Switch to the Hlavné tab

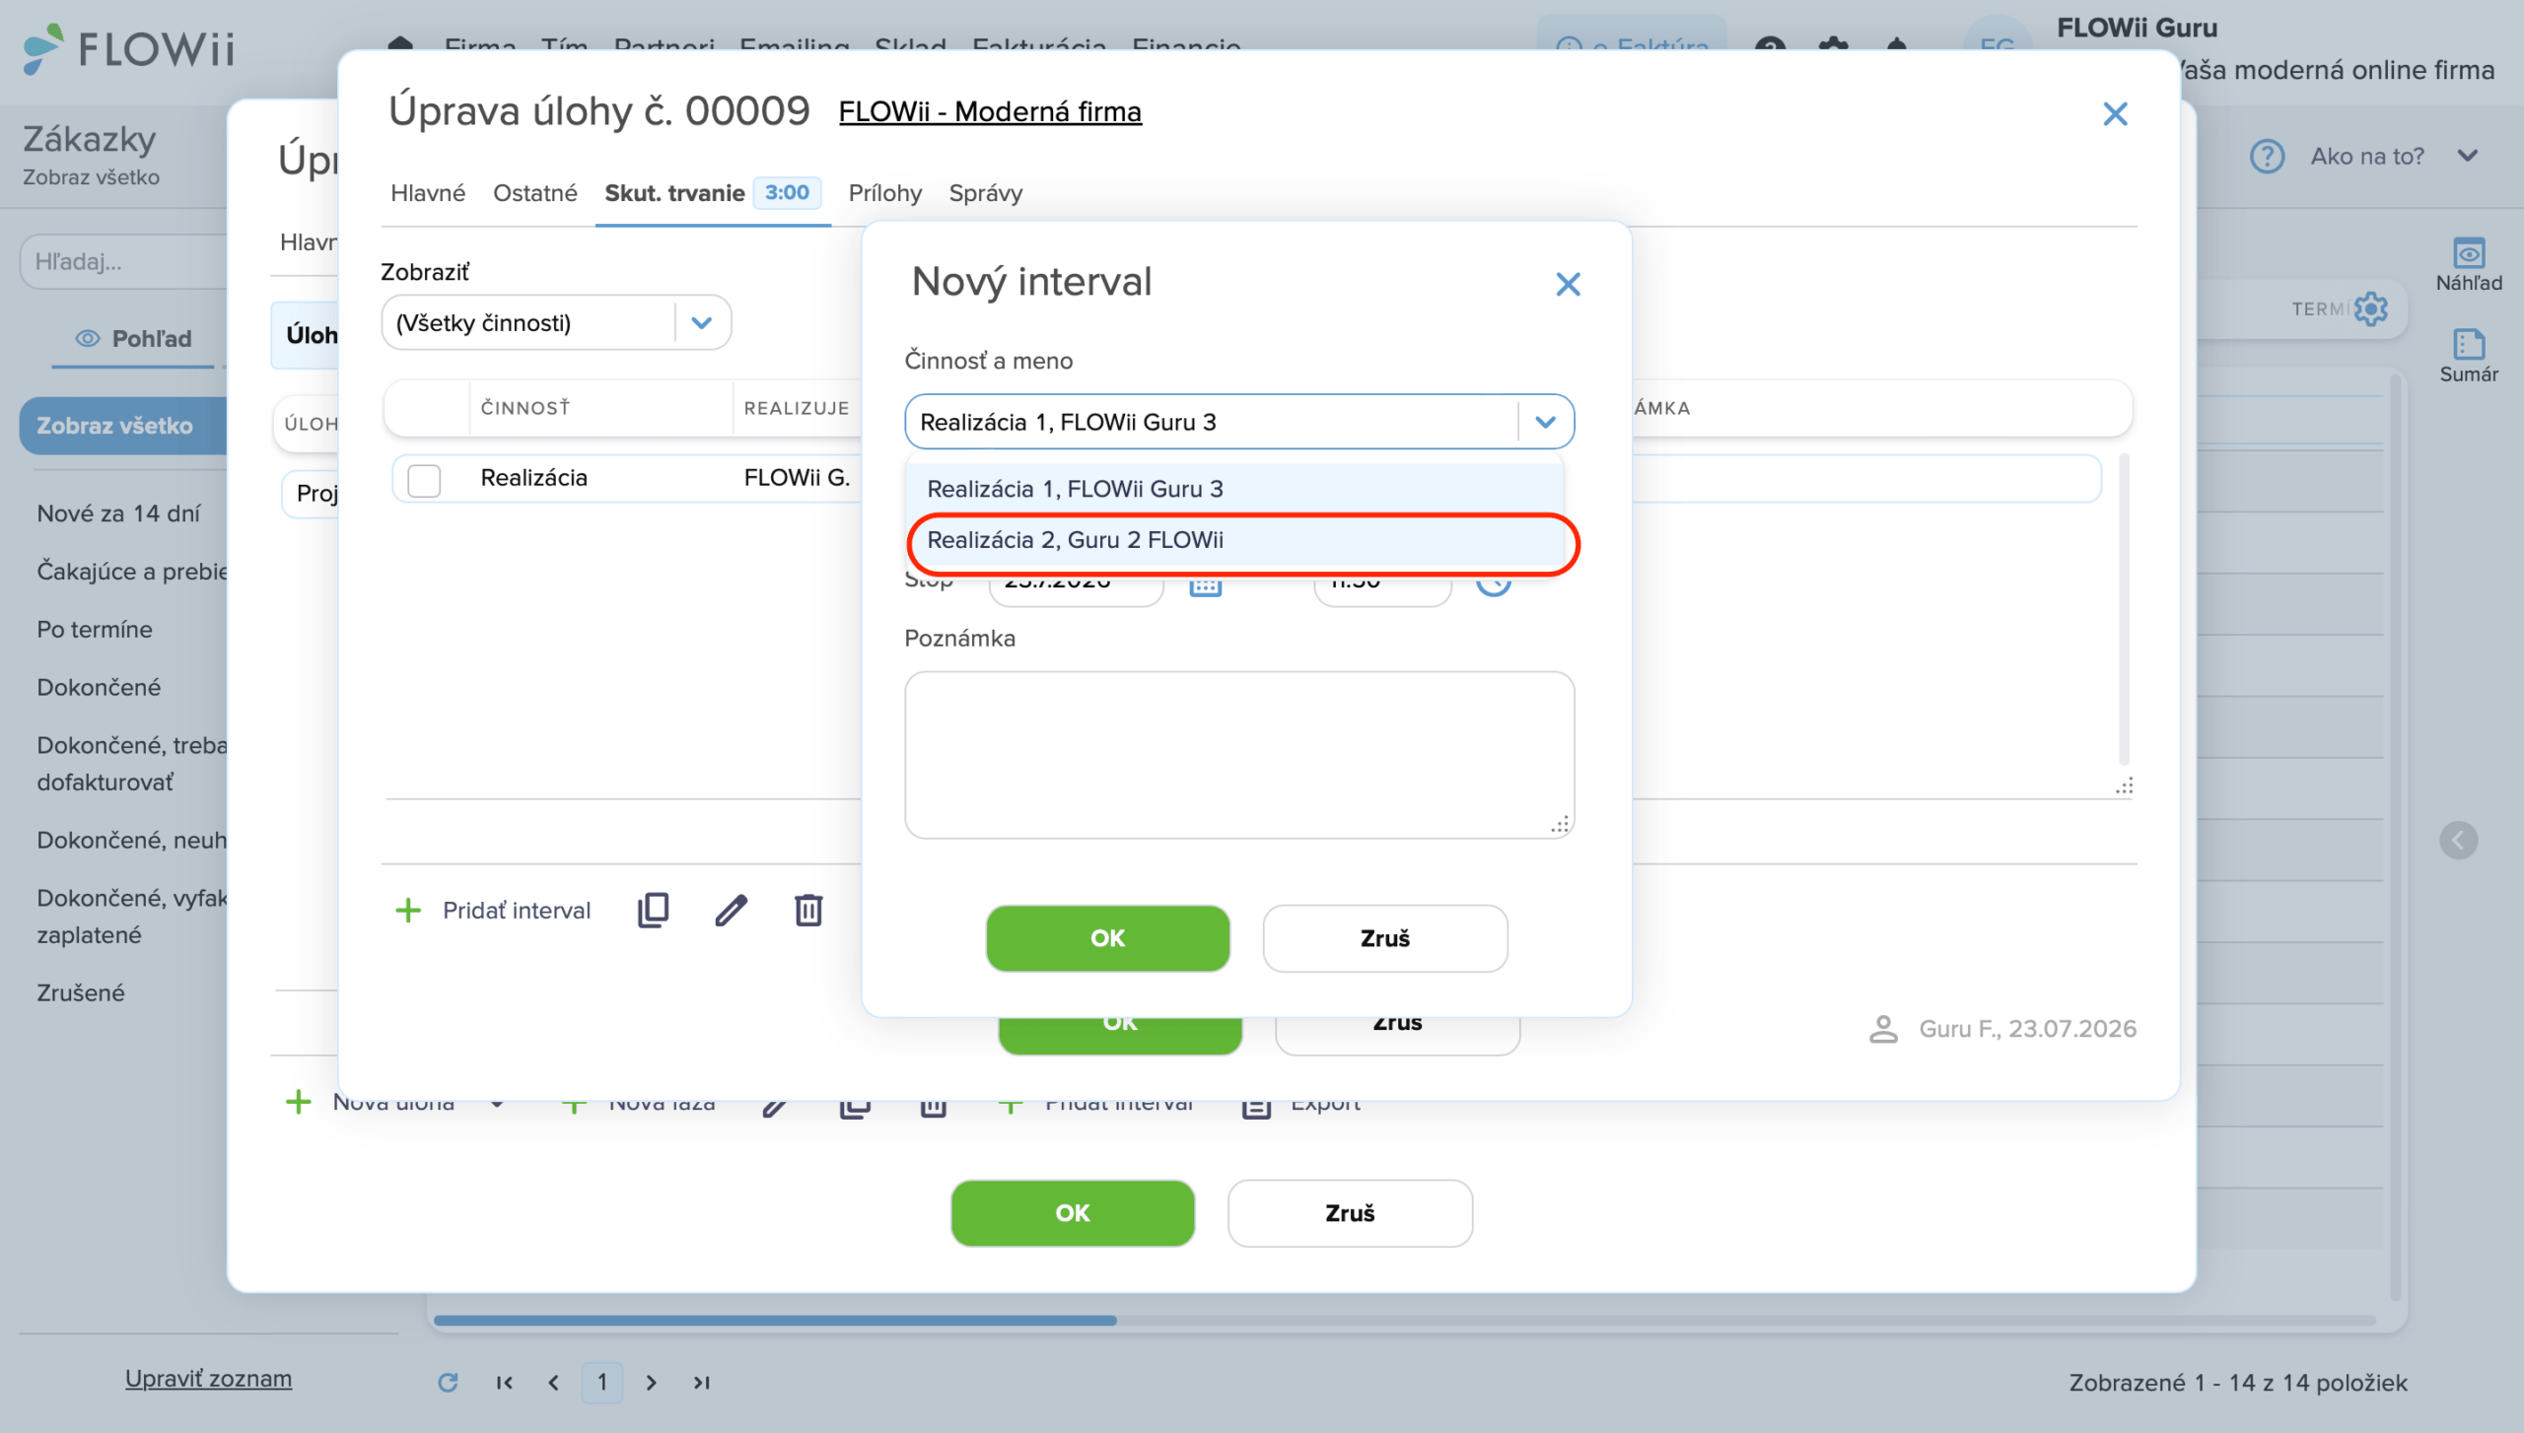click(427, 193)
